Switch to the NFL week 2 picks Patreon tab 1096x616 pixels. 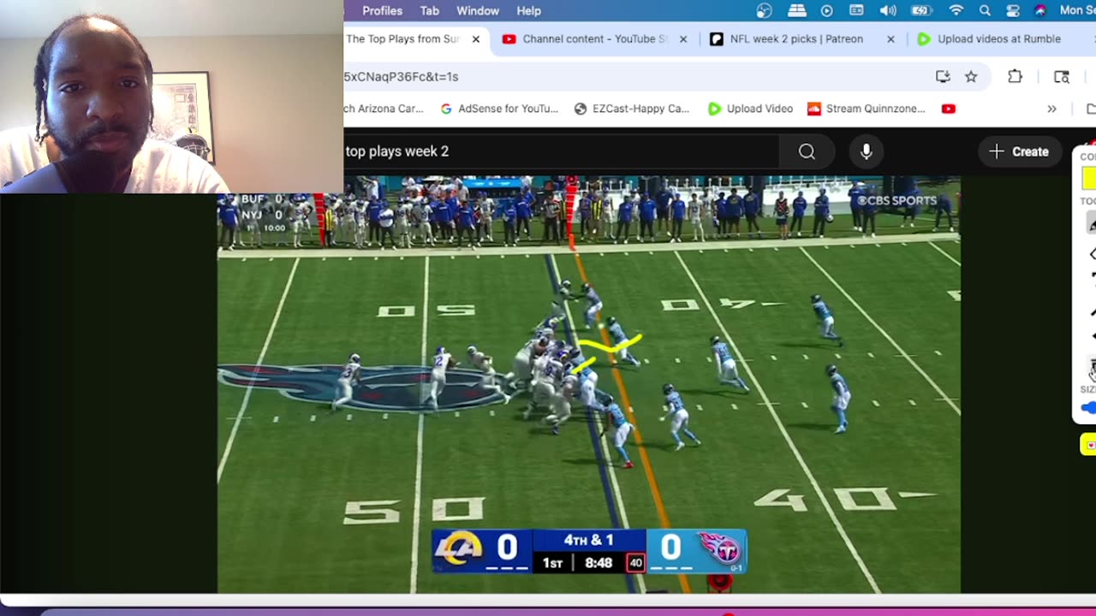[798, 38]
